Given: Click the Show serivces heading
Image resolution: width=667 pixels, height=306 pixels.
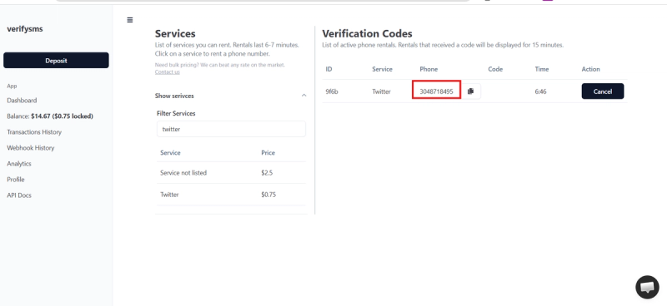Looking at the screenshot, I should point(174,96).
